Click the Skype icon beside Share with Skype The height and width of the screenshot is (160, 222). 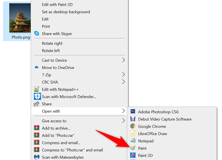[x=37, y=34]
